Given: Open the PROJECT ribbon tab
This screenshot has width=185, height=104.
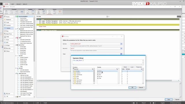Looking at the screenshot, I should [19, 4].
